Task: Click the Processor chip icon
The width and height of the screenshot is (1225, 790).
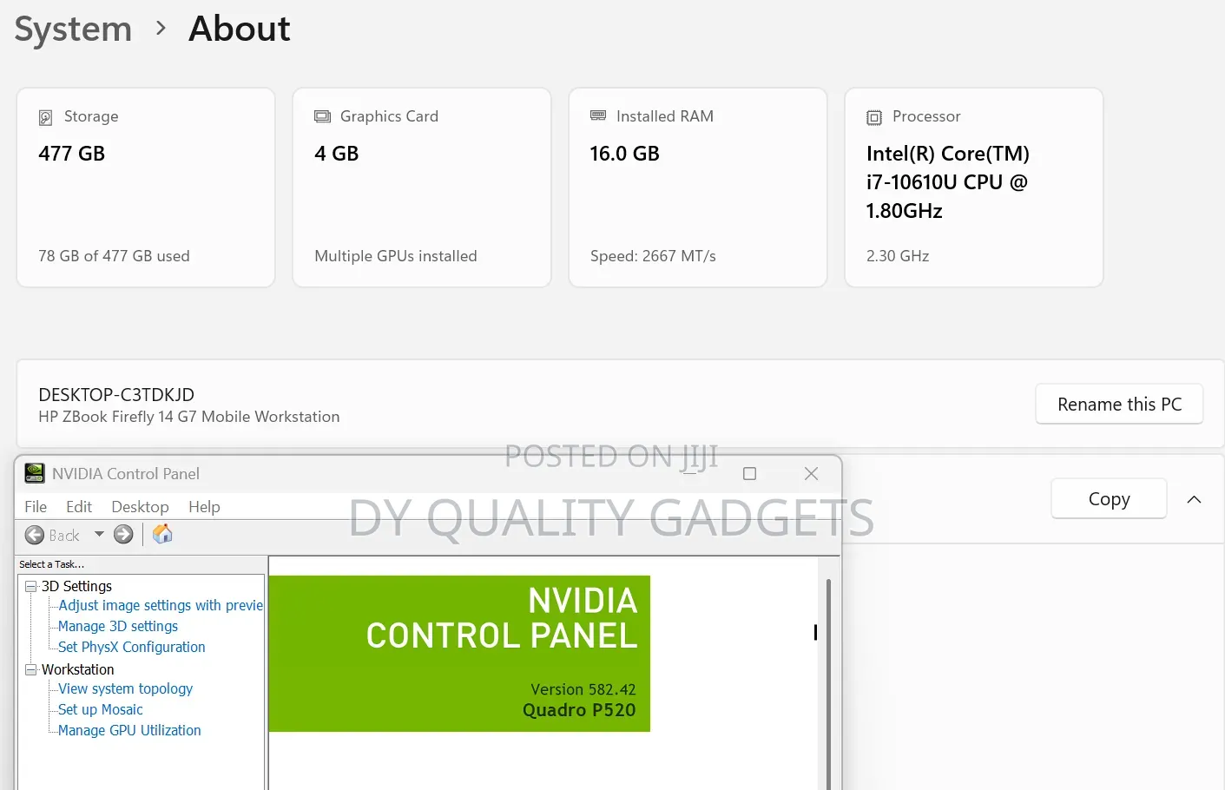Action: (x=874, y=117)
